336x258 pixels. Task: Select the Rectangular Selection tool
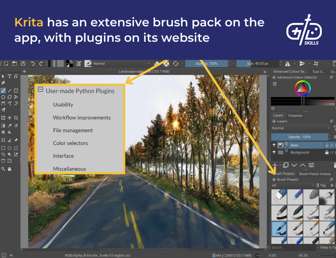3,148
